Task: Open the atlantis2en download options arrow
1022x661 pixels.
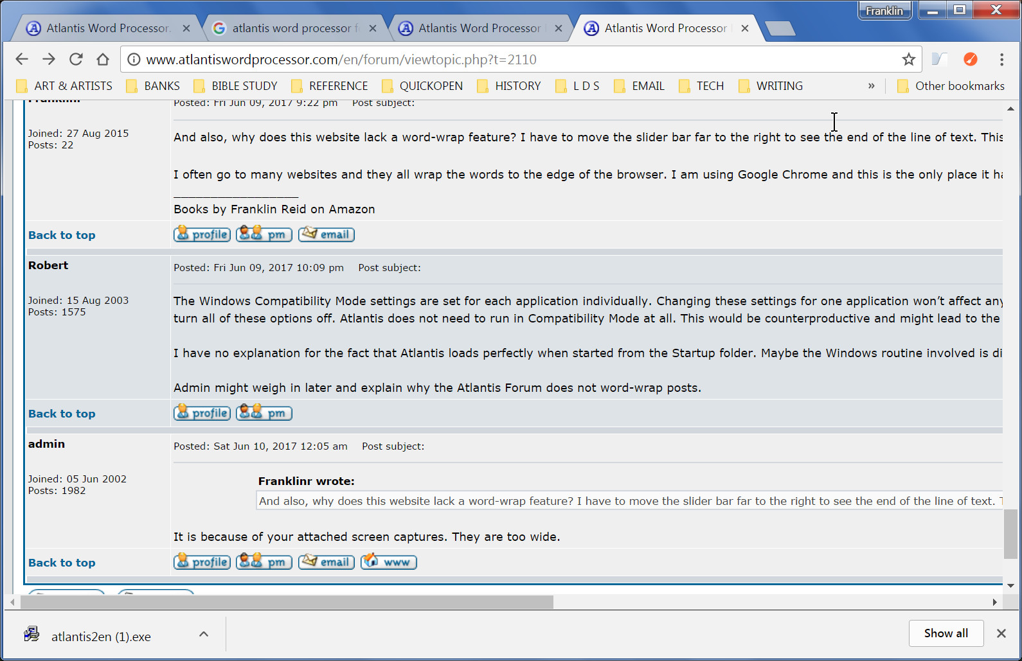Action: tap(204, 634)
